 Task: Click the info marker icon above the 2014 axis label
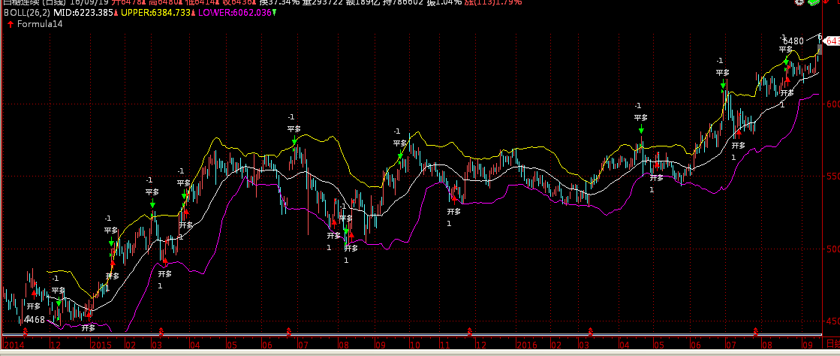(26, 332)
